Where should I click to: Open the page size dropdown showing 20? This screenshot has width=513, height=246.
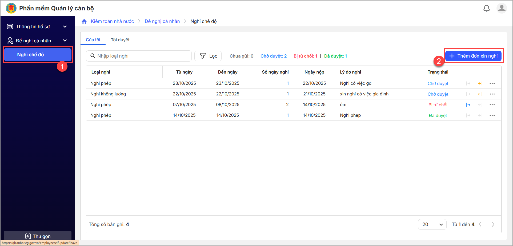(x=432, y=224)
